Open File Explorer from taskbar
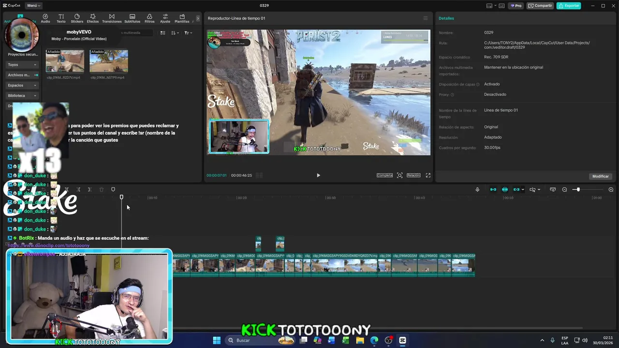This screenshot has height=348, width=619. pyautogui.click(x=360, y=340)
